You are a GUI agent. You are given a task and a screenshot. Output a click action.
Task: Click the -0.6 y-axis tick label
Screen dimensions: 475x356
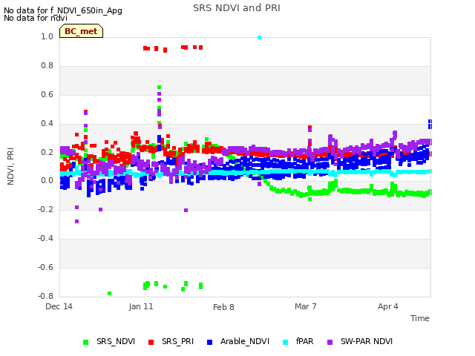(x=46, y=267)
